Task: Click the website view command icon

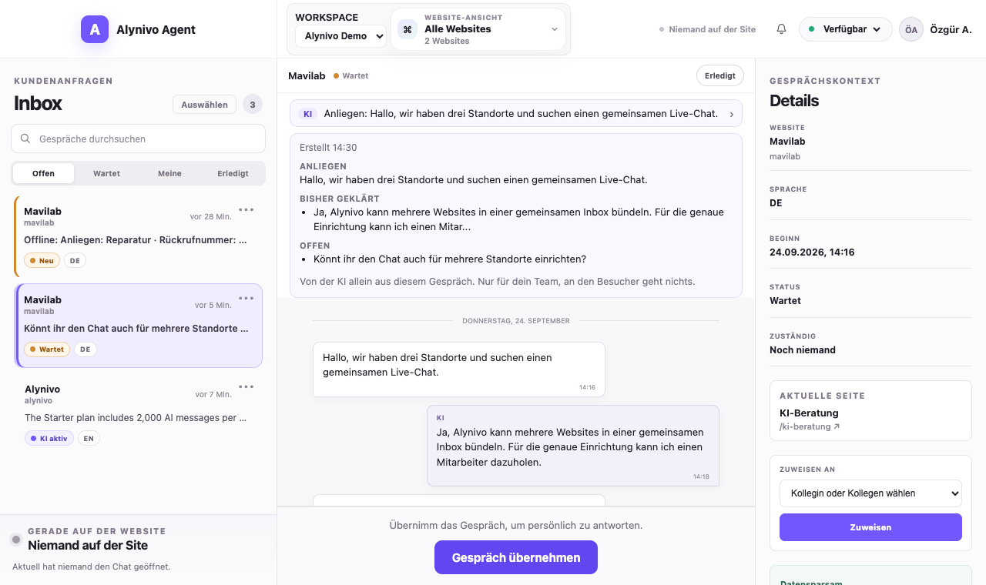Action: click(407, 29)
